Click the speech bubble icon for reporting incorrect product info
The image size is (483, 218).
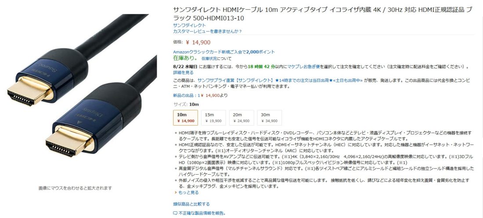(x=175, y=213)
